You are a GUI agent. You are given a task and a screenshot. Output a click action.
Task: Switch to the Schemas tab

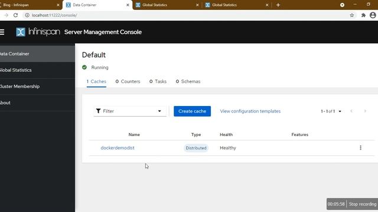[188, 81]
